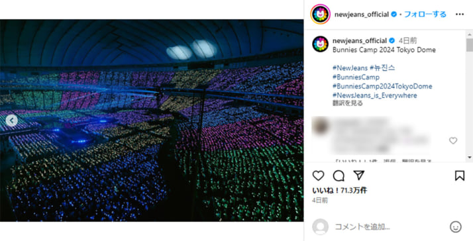Click the コメントを追加 comment input field
473x241 pixels.
click(389, 227)
